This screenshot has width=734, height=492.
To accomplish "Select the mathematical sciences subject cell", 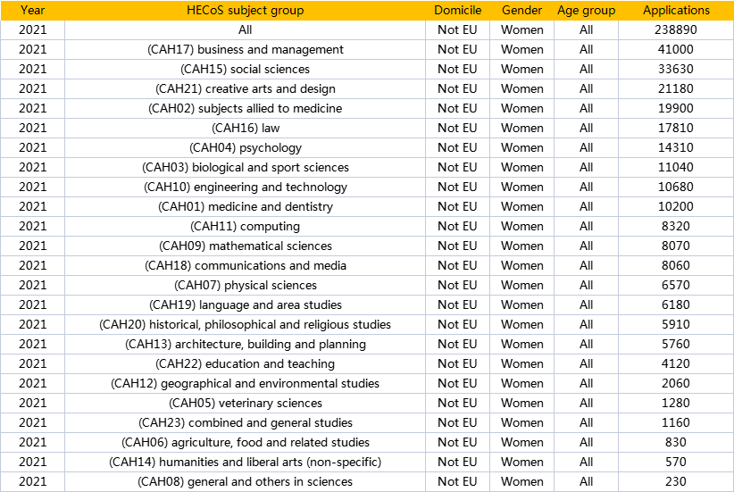I will click(245, 246).
